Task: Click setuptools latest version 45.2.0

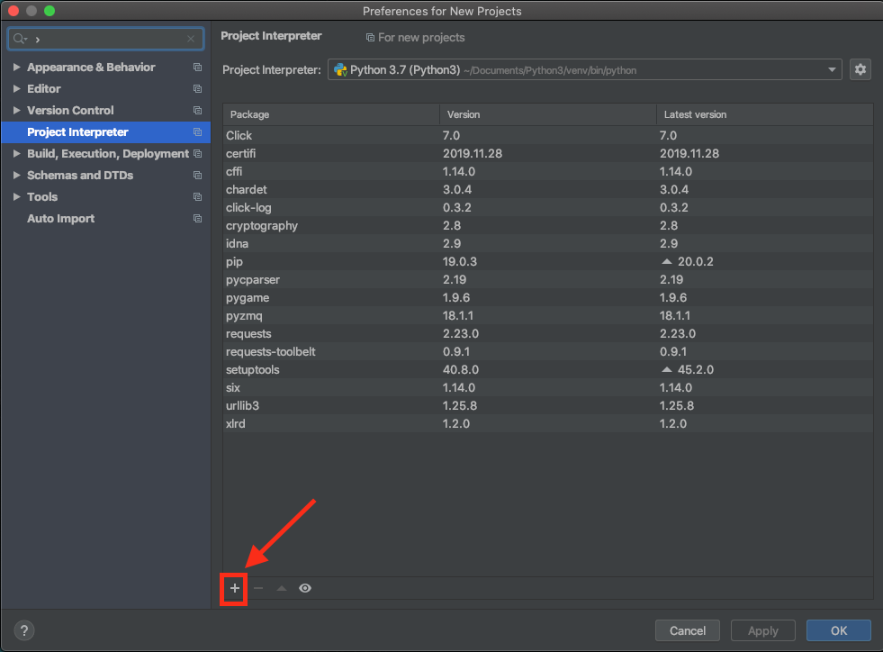Action: coord(695,369)
